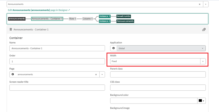Select the Announcements widget node
The image size is (219, 112).
coord(125,21)
